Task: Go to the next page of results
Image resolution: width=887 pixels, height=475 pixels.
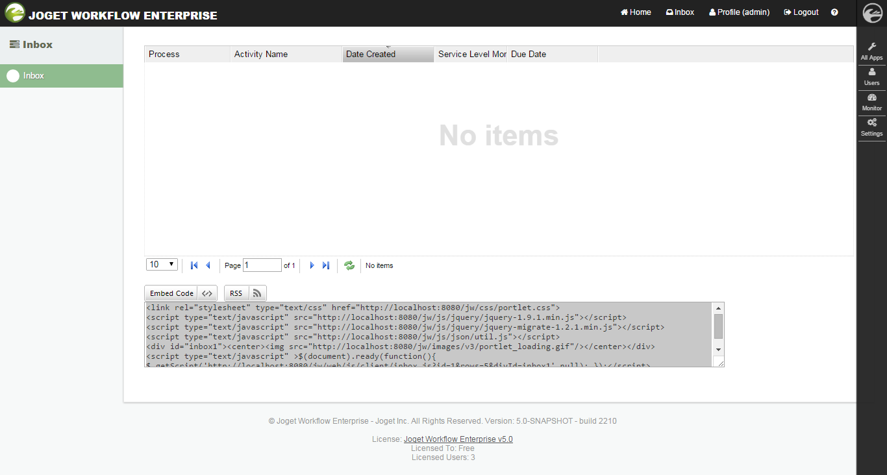Action: pos(312,265)
